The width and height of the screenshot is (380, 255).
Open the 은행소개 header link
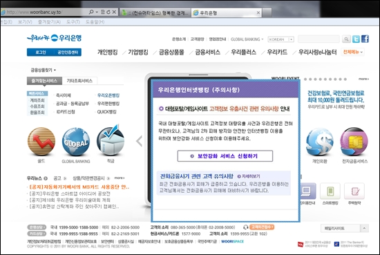179,39
